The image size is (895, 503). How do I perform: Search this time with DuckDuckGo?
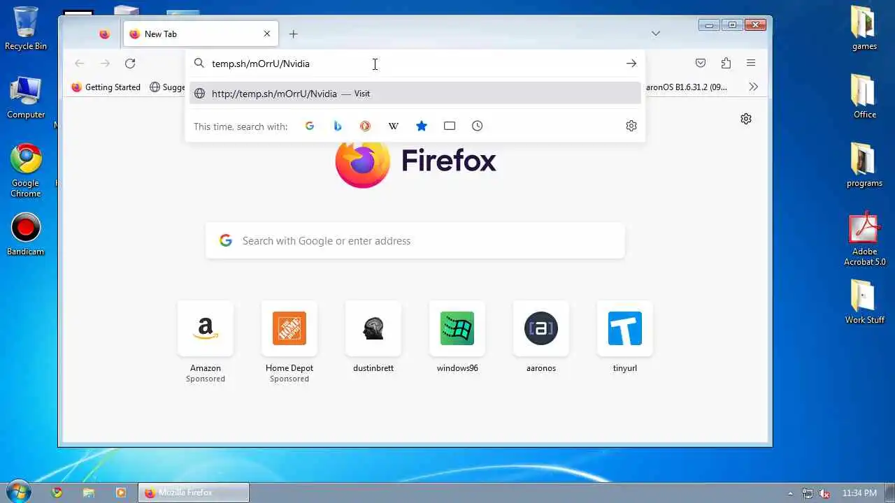point(365,126)
